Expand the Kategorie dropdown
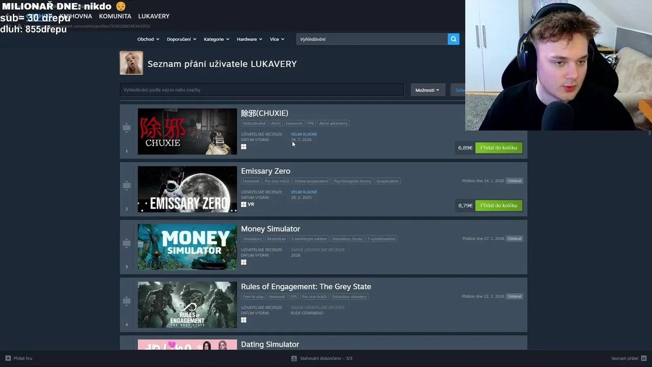 pos(216,39)
